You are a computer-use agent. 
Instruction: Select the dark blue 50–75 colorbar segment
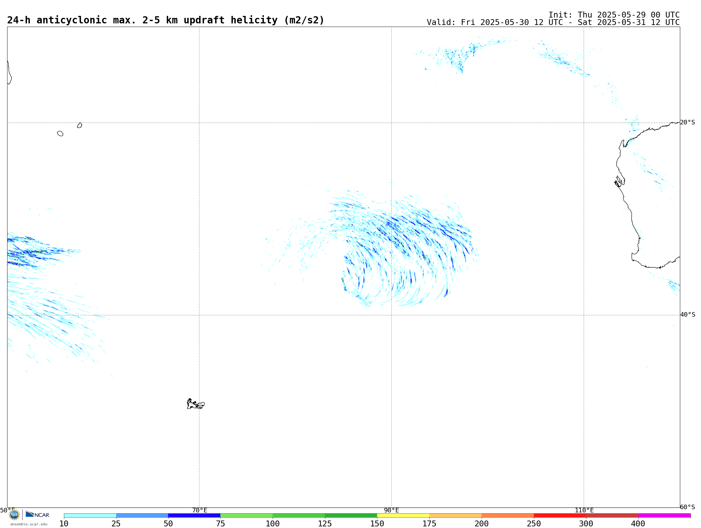194,516
